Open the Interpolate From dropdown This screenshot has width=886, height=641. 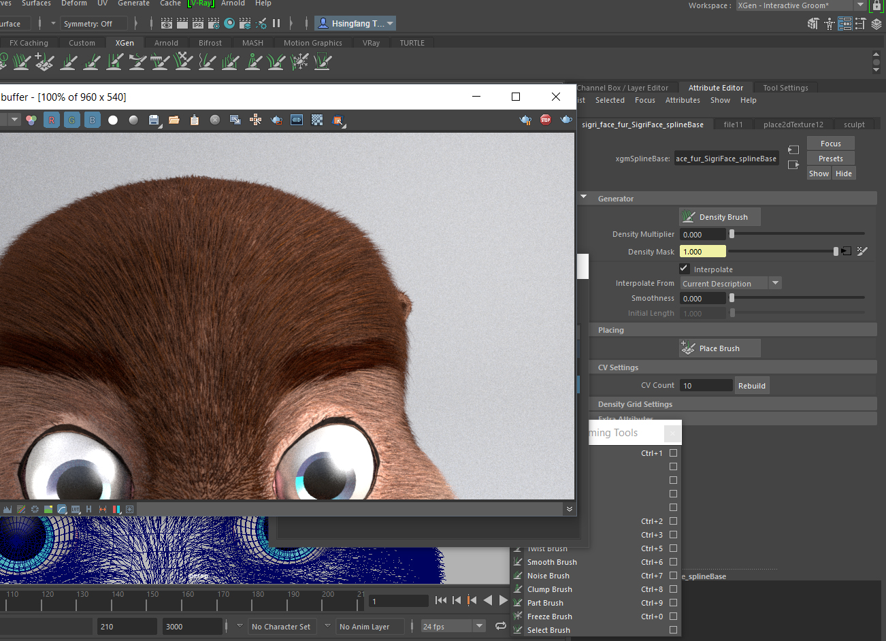(774, 282)
